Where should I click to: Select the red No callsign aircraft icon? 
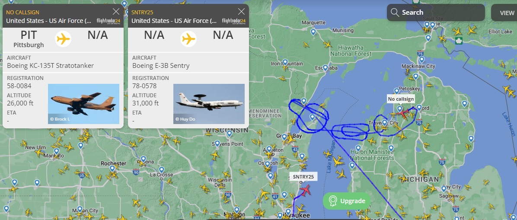click(x=403, y=113)
